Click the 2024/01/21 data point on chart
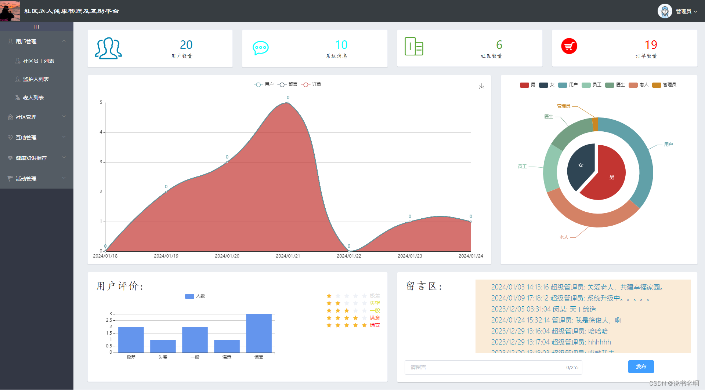 point(288,103)
